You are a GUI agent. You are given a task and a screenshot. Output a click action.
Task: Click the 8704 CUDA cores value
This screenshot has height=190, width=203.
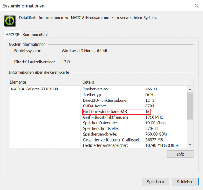tap(150, 106)
